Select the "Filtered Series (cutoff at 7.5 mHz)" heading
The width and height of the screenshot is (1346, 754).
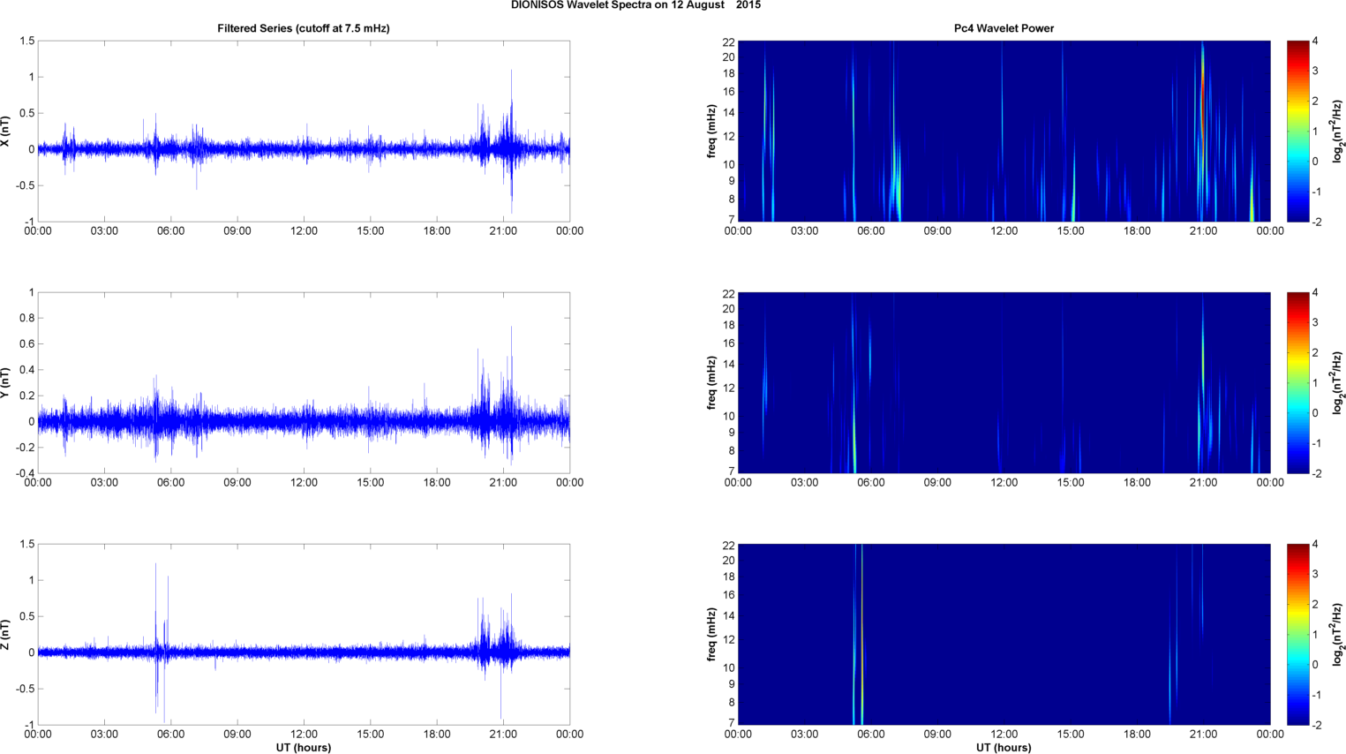(x=304, y=28)
